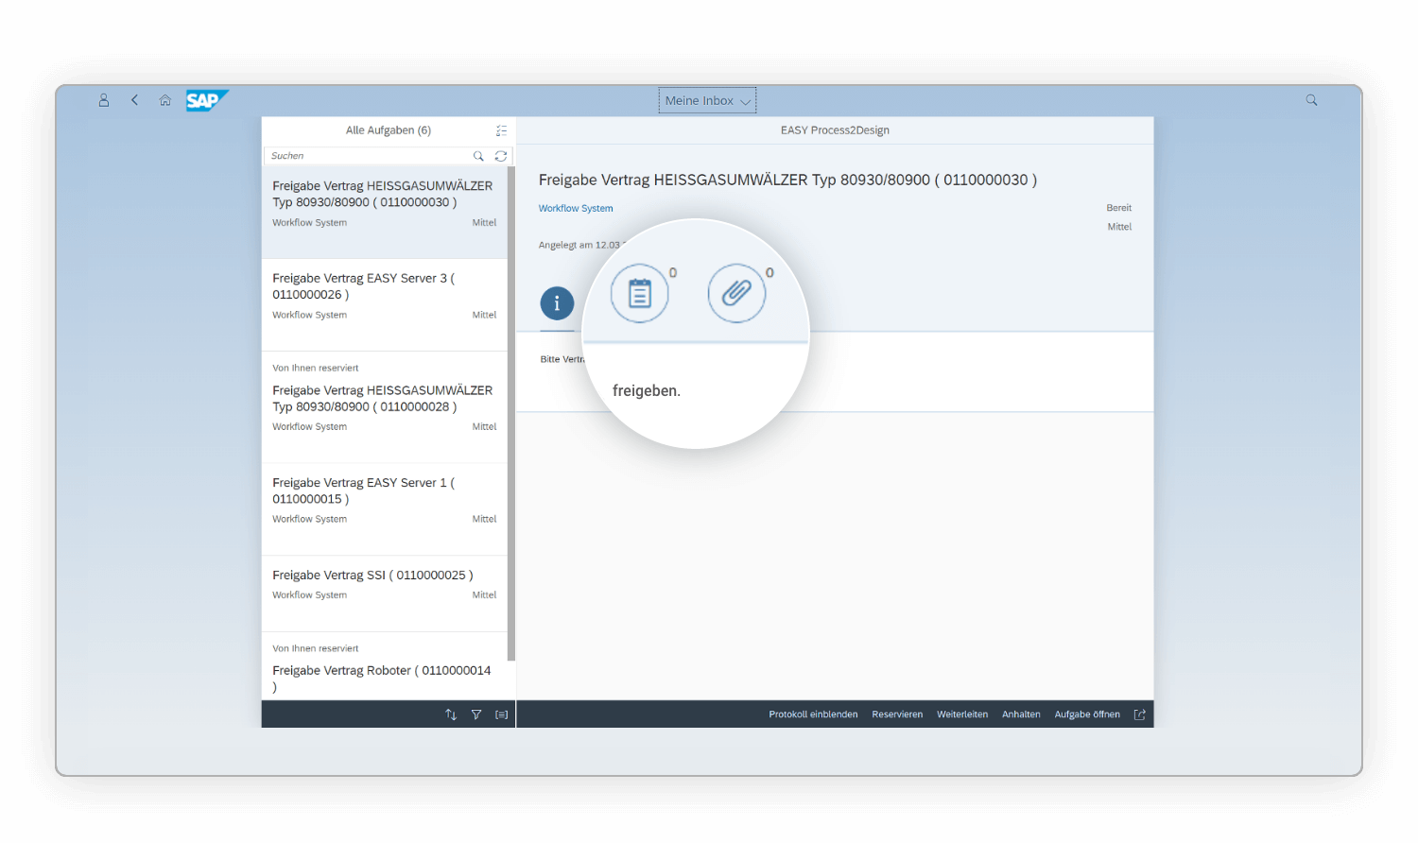Open grouping options in list footer

coord(502,714)
